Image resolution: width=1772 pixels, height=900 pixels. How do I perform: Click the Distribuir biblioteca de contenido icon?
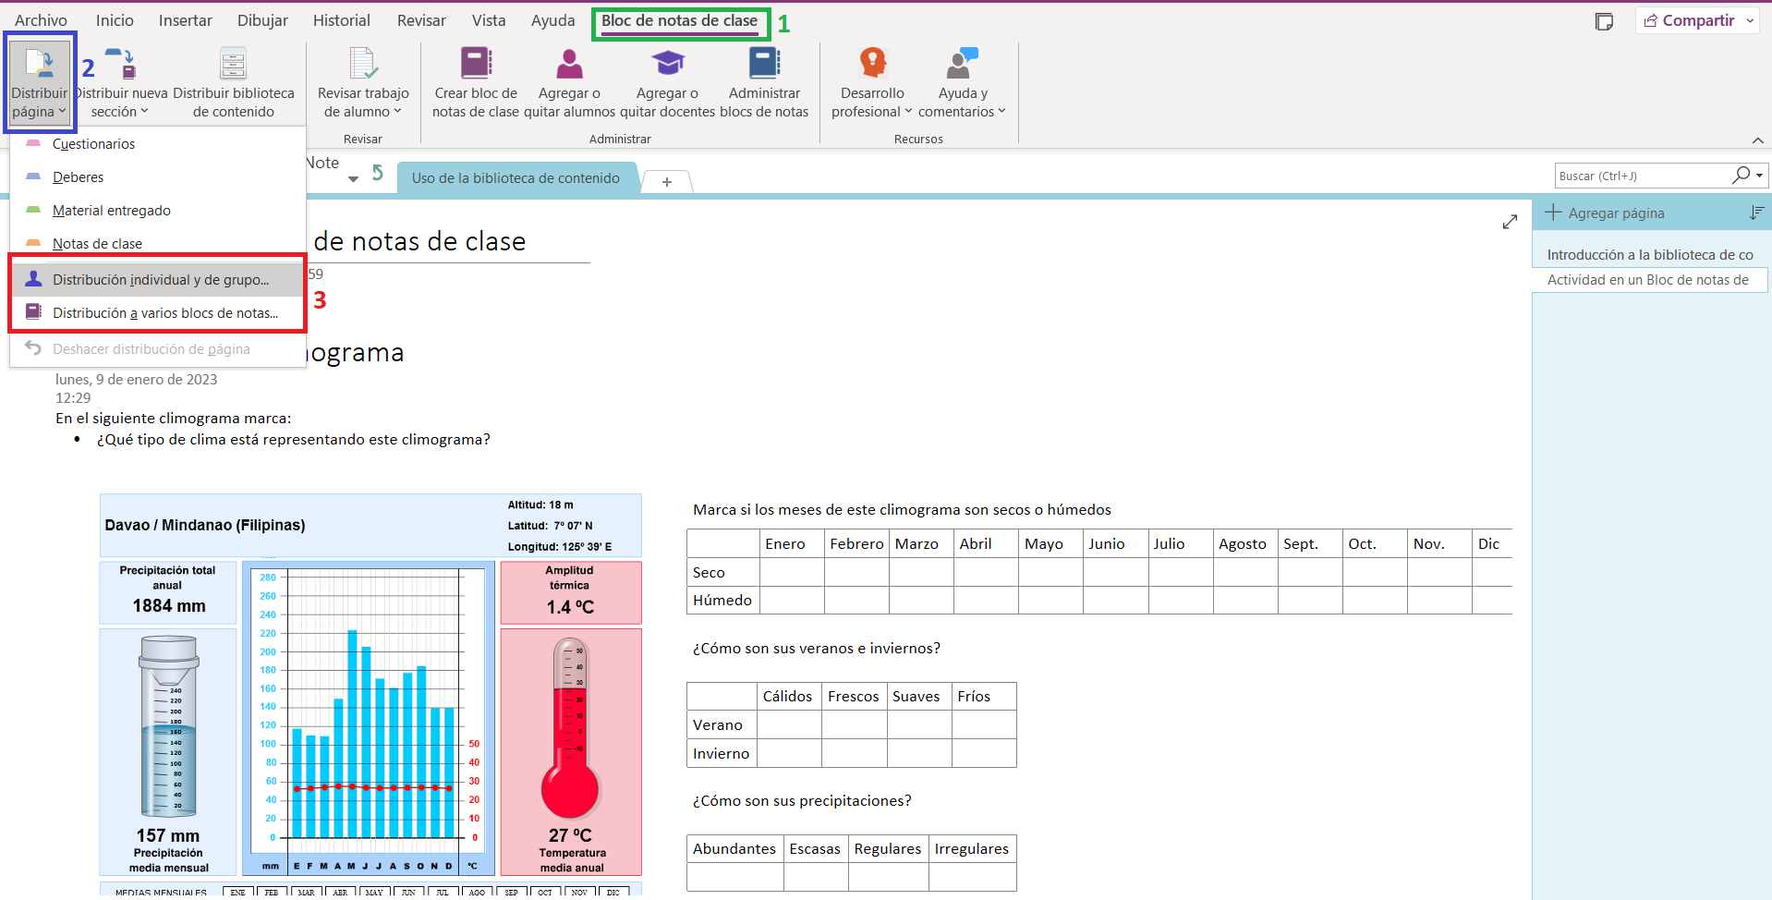233,63
